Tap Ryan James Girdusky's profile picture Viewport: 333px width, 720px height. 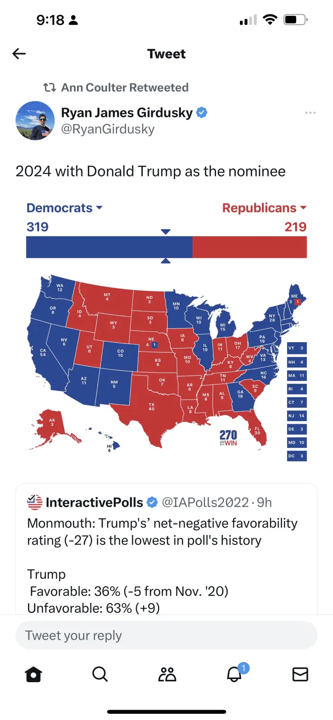coord(35,121)
